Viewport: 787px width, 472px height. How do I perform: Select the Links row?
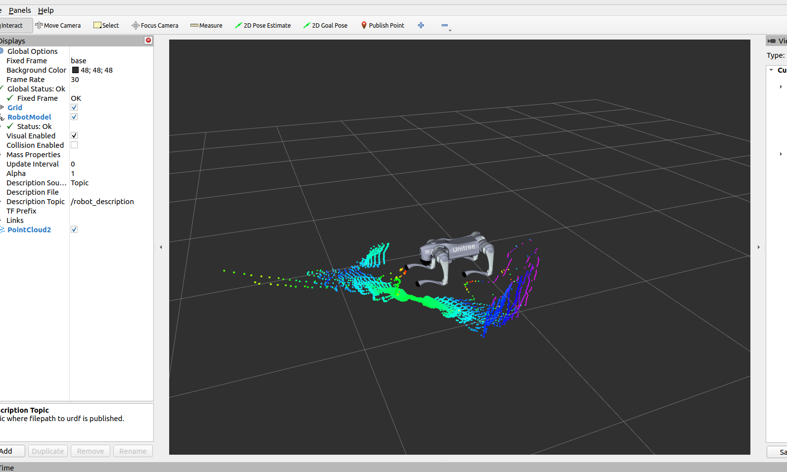pos(15,220)
